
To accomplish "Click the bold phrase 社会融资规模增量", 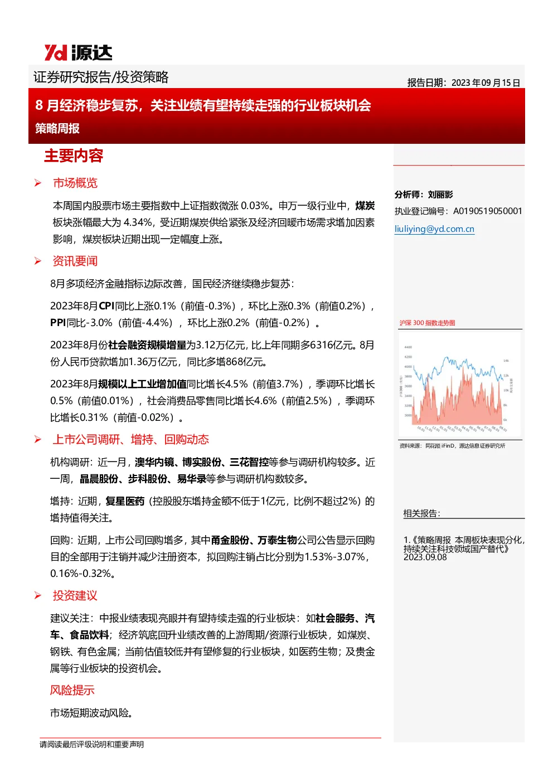I will tap(147, 345).
